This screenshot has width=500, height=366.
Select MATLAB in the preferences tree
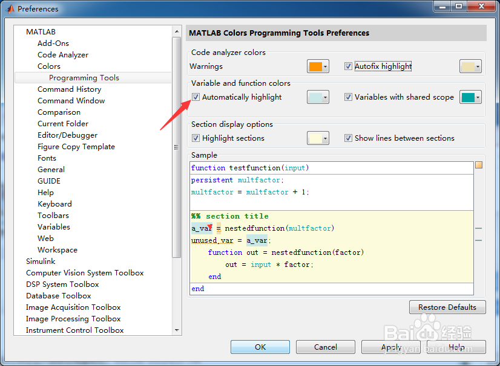(41, 32)
